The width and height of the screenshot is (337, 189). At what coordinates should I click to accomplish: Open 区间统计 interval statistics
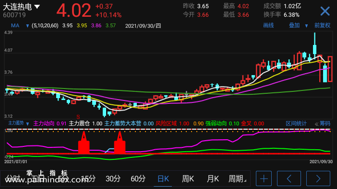pyautogui.click(x=296, y=123)
